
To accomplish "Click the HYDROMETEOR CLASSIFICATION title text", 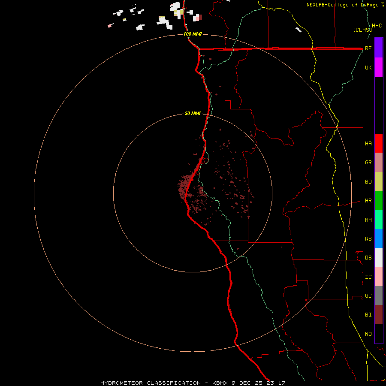I will 151,383.
